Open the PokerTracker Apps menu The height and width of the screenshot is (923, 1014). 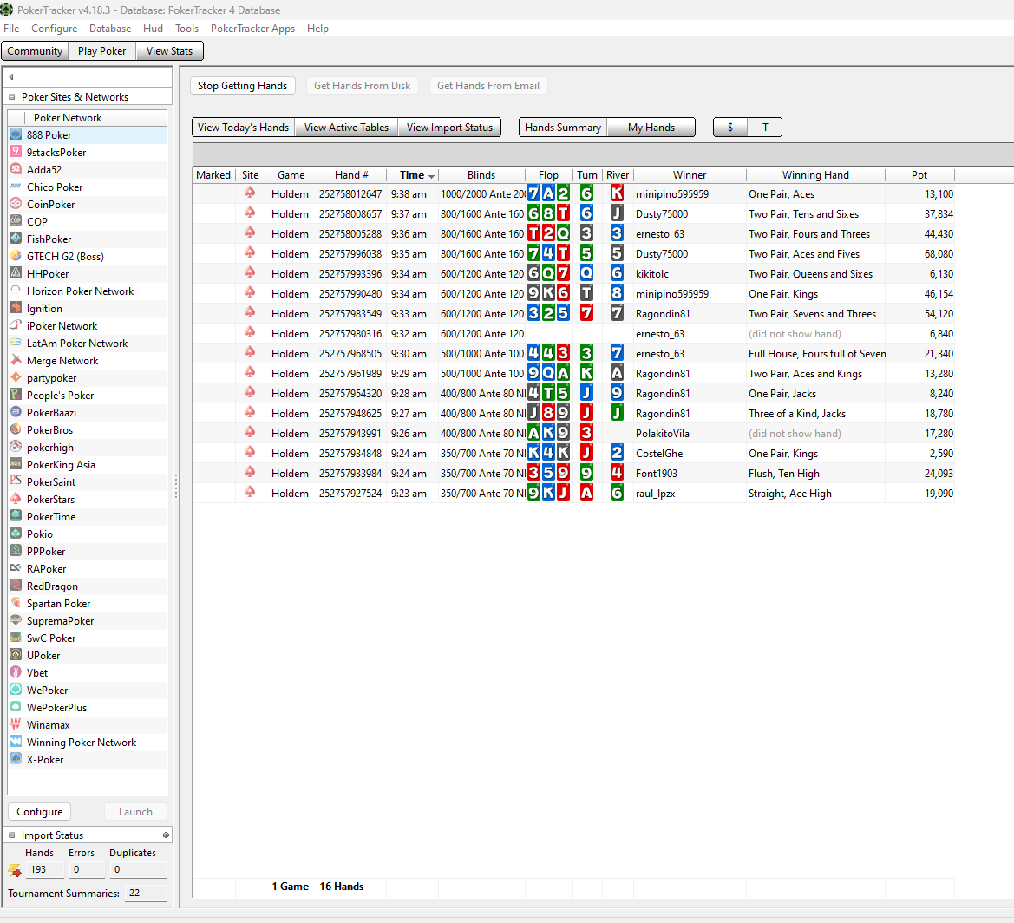pyautogui.click(x=253, y=29)
